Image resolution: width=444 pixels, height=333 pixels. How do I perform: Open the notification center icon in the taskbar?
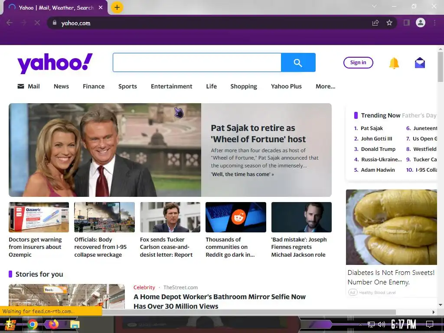(x=430, y=324)
